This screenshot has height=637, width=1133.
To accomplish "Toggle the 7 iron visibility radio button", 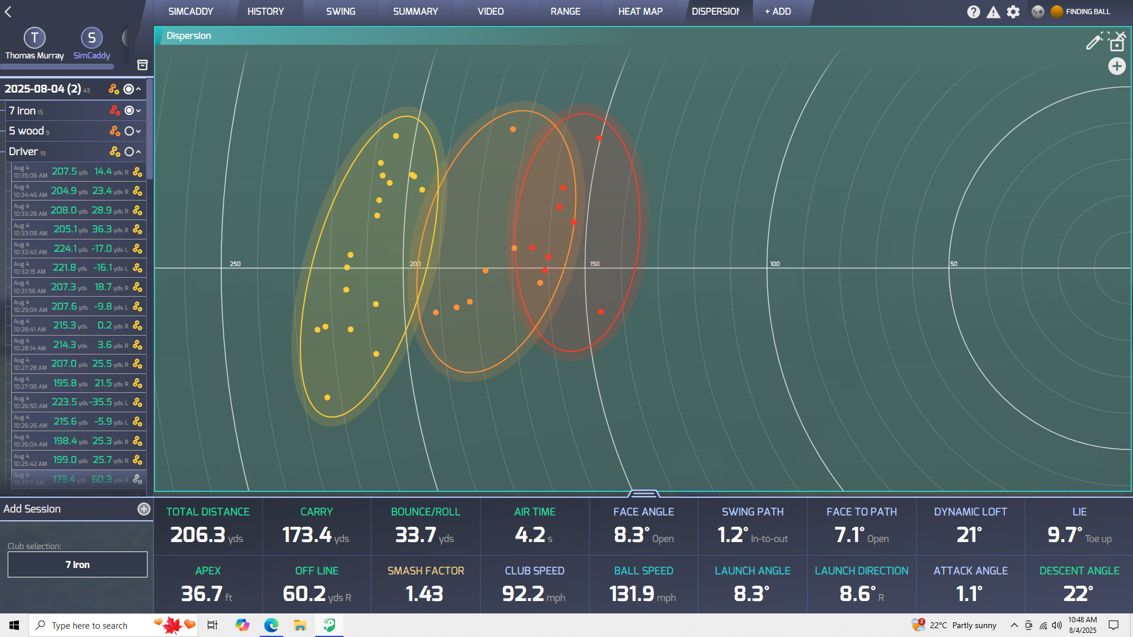I will click(129, 110).
